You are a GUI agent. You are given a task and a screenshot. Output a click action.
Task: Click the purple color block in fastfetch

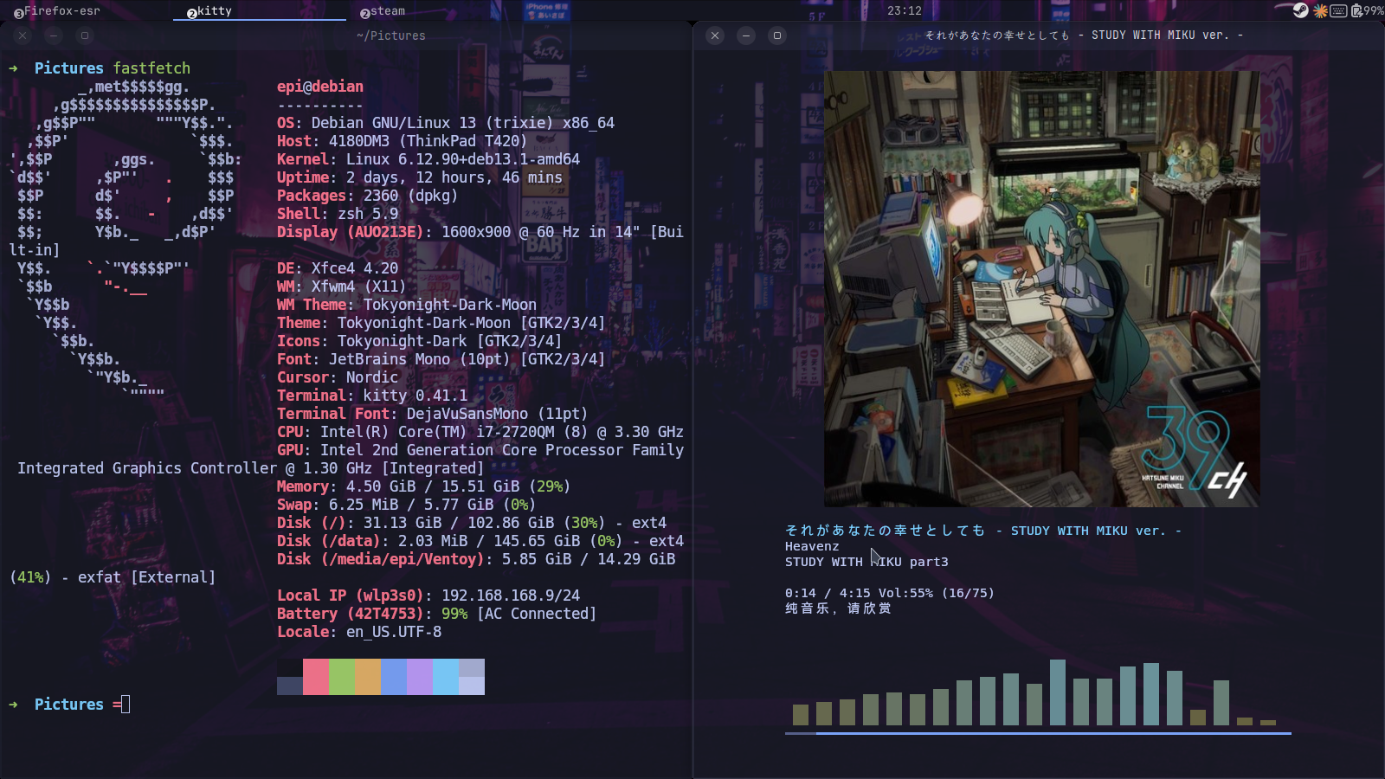click(420, 677)
